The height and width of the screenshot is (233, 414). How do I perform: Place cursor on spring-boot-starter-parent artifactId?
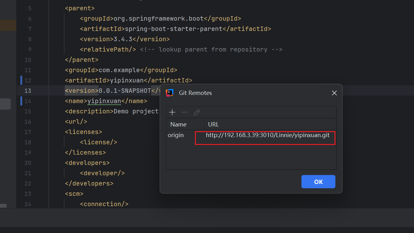point(173,29)
